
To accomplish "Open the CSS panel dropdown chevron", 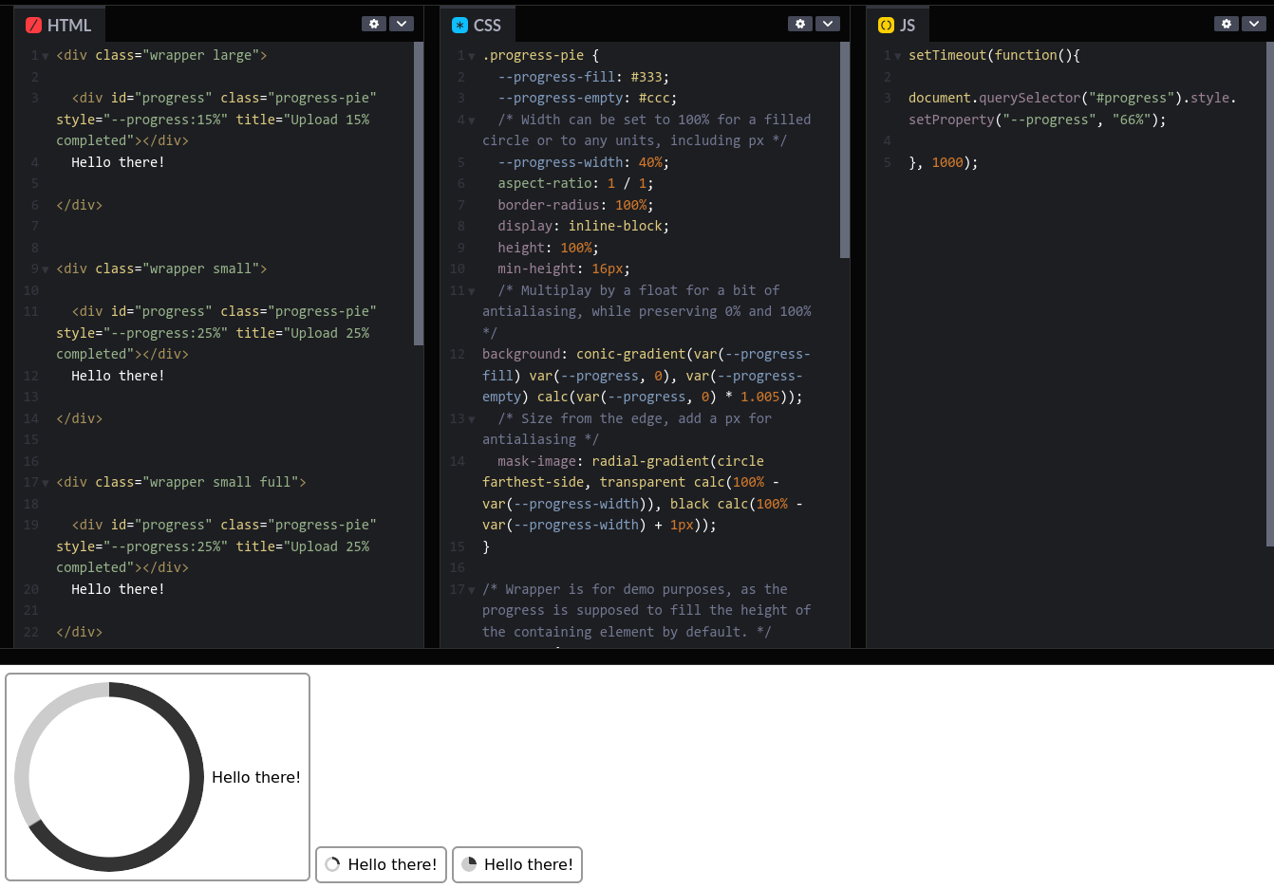I will point(828,24).
